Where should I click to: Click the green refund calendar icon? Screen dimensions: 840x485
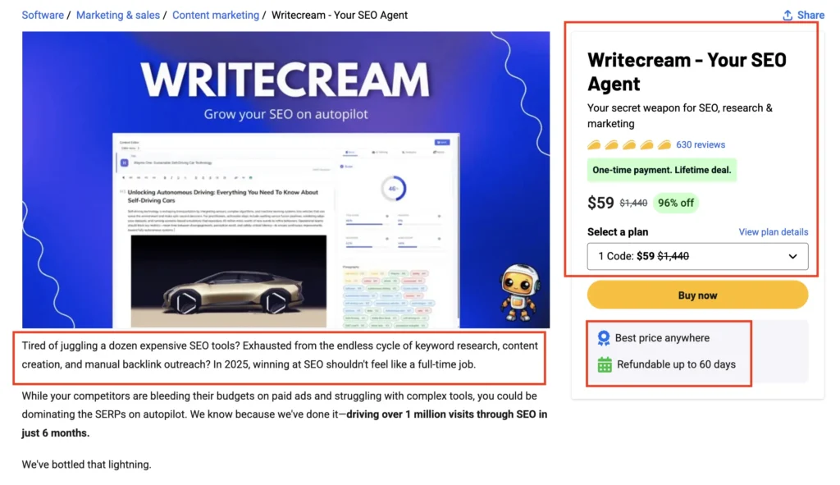point(605,364)
